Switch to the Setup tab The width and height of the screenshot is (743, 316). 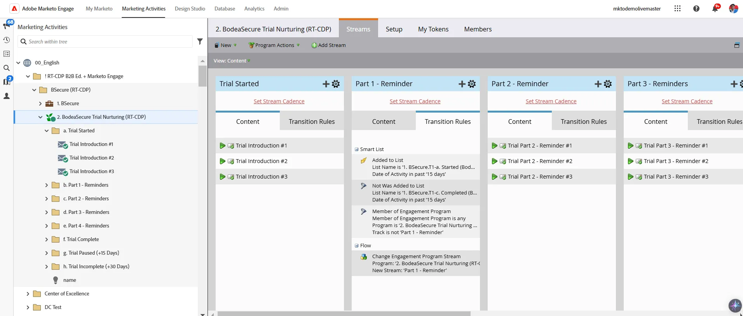coord(394,29)
